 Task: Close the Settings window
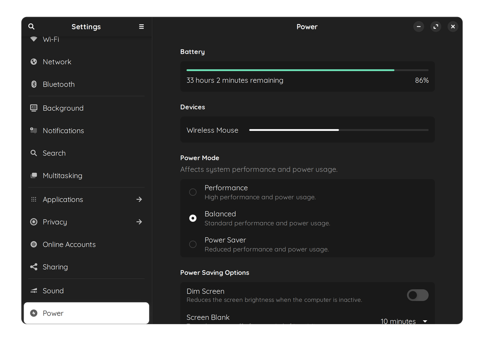point(453,27)
